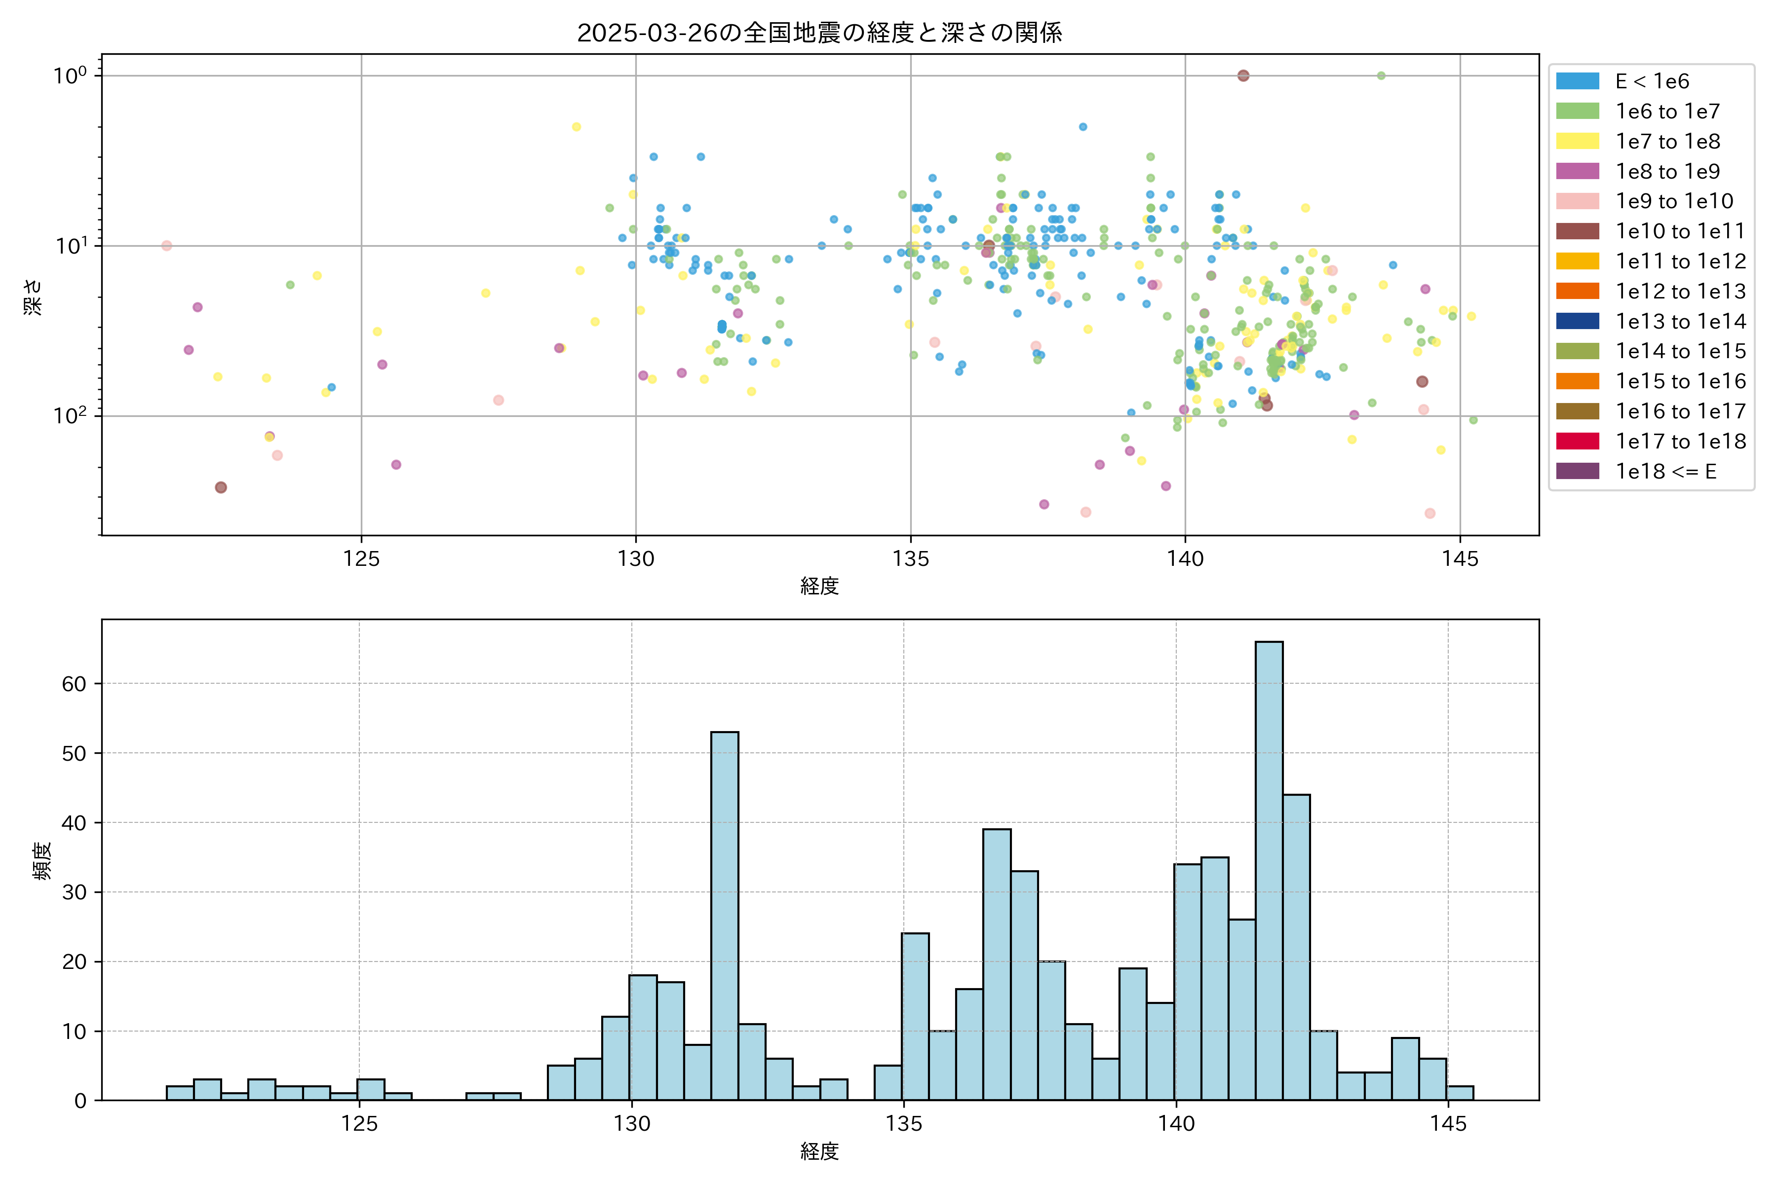Click the pink scatter point at far left near 10^1
1777x1184 pixels.
[x=166, y=245]
